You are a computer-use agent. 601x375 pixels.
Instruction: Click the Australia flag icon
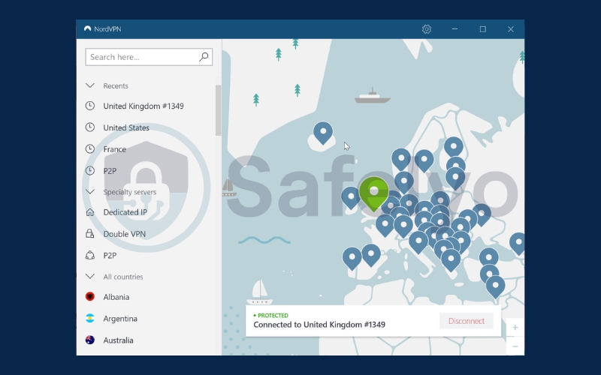90,340
